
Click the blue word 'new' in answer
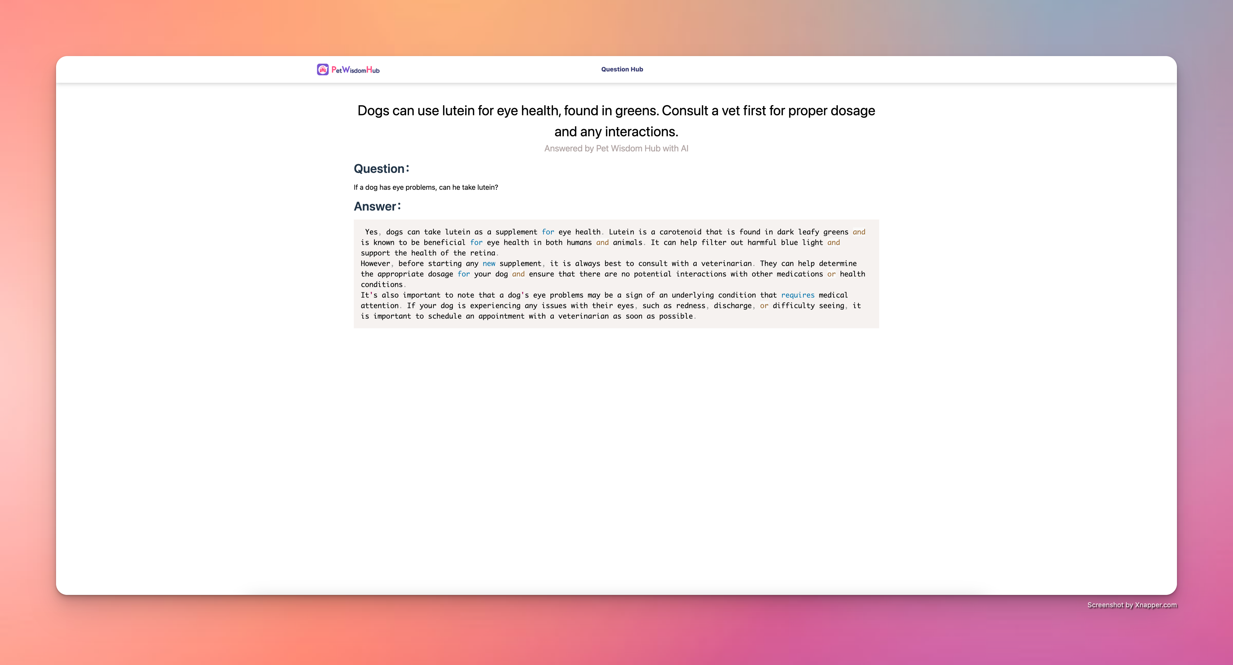point(489,263)
